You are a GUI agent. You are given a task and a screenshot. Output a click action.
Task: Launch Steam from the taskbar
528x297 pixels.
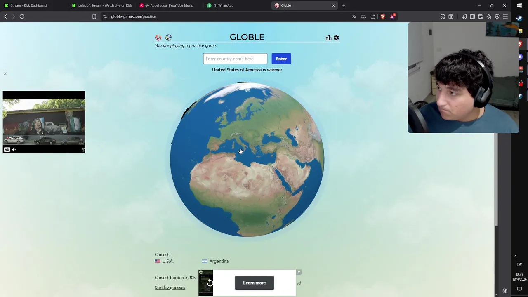(519, 18)
